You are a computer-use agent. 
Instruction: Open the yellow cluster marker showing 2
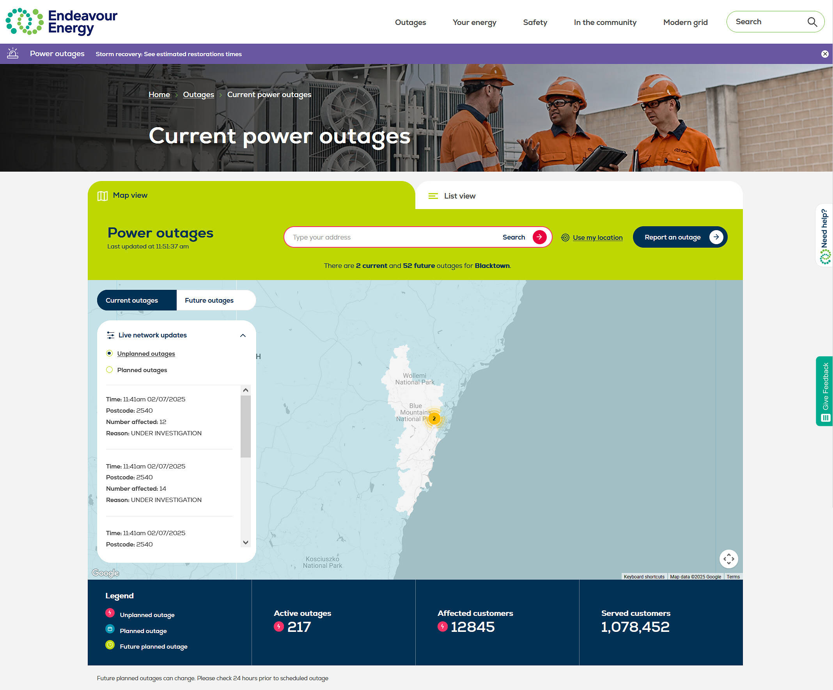click(434, 418)
